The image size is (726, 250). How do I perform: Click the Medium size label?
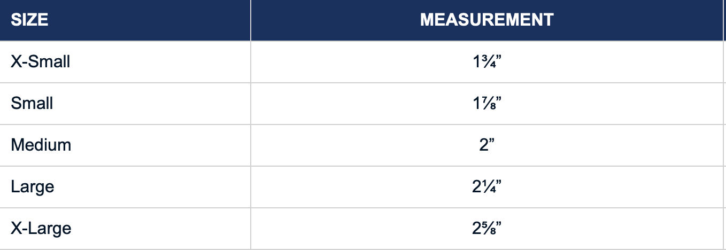tap(41, 144)
